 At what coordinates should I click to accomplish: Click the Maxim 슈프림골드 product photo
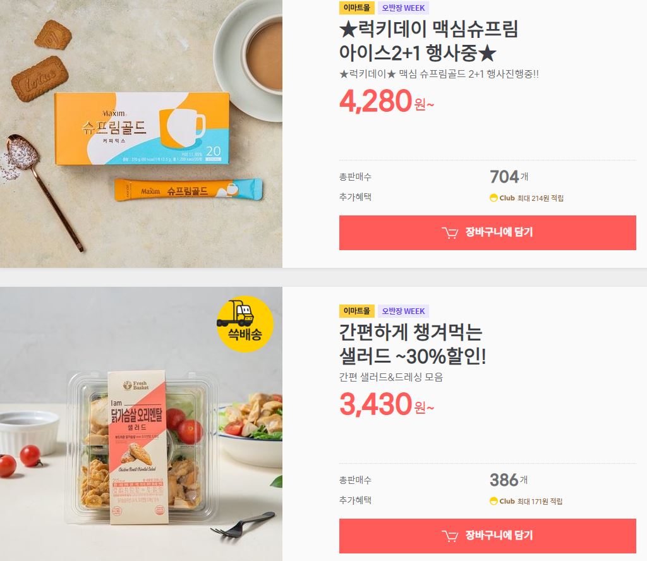click(x=141, y=134)
